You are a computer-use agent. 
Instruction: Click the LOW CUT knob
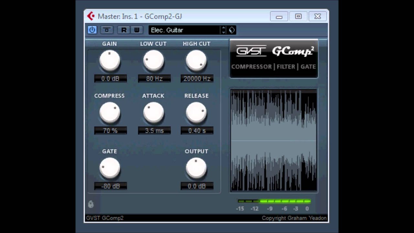coord(153,61)
